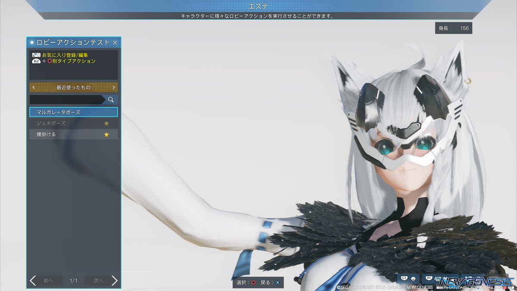Click the ロビーアクションテスト panel title
Screen dimensions: 517x291
tap(74, 43)
